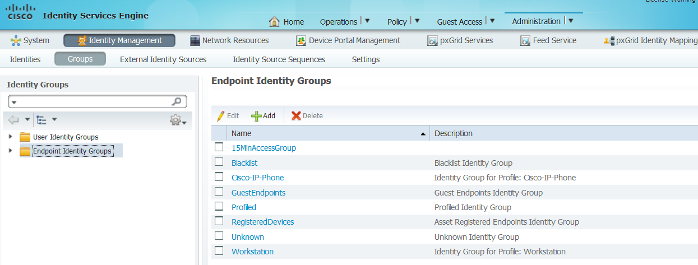The width and height of the screenshot is (698, 265).
Task: Tick the Unknown row checkbox
Action: 219,236
